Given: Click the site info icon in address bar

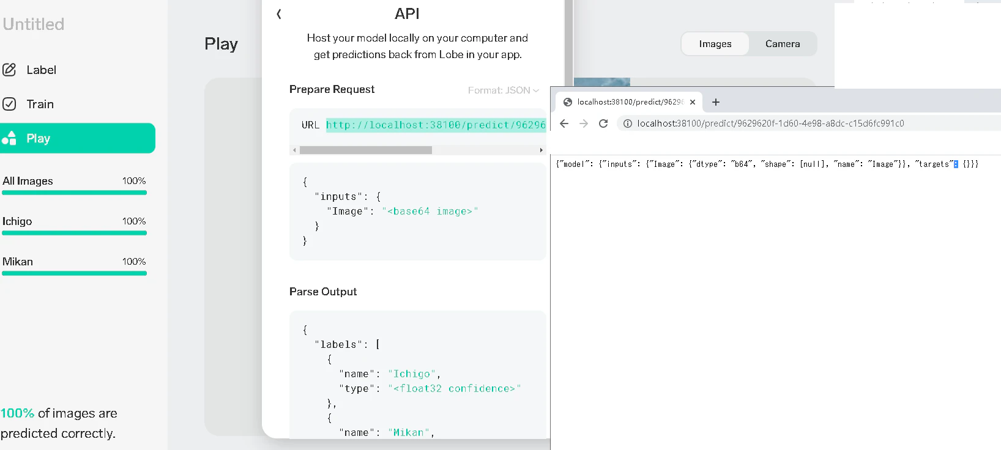Looking at the screenshot, I should click(x=627, y=124).
